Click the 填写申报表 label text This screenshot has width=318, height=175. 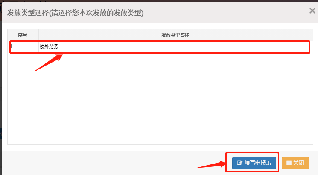click(x=258, y=163)
